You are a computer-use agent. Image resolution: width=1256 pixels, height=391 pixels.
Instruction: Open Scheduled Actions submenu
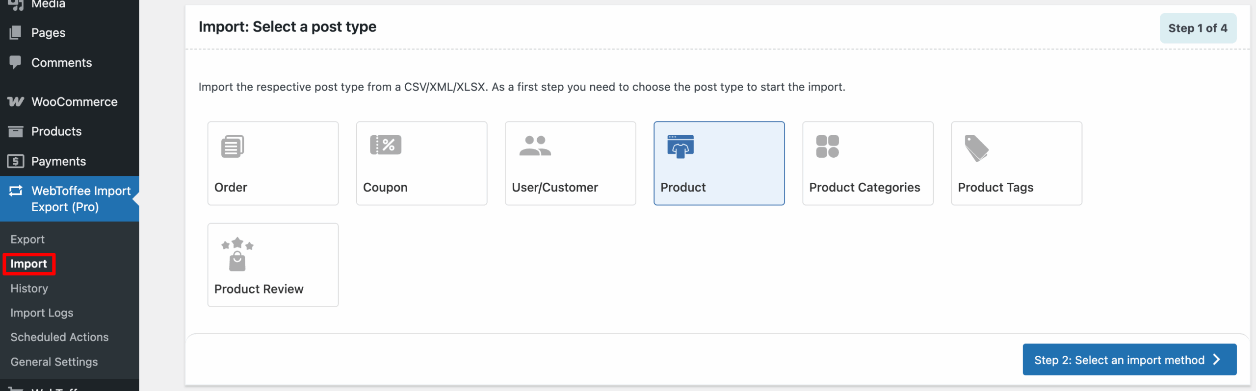(x=59, y=337)
